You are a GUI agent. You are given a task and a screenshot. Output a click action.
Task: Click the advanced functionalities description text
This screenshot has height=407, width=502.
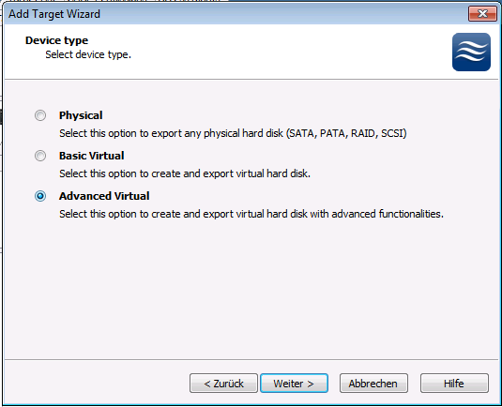(251, 214)
